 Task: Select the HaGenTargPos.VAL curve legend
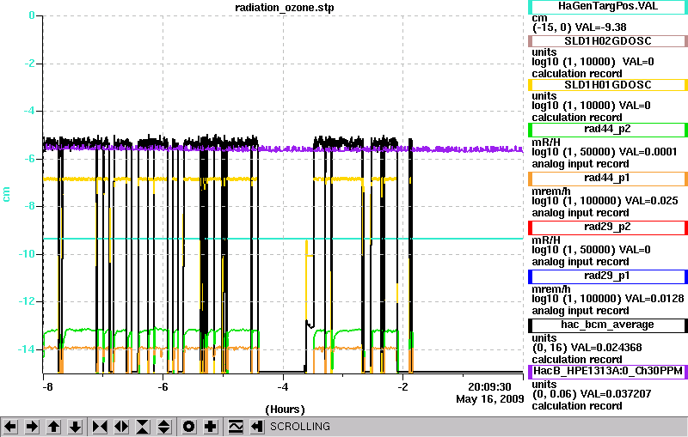(608, 6)
